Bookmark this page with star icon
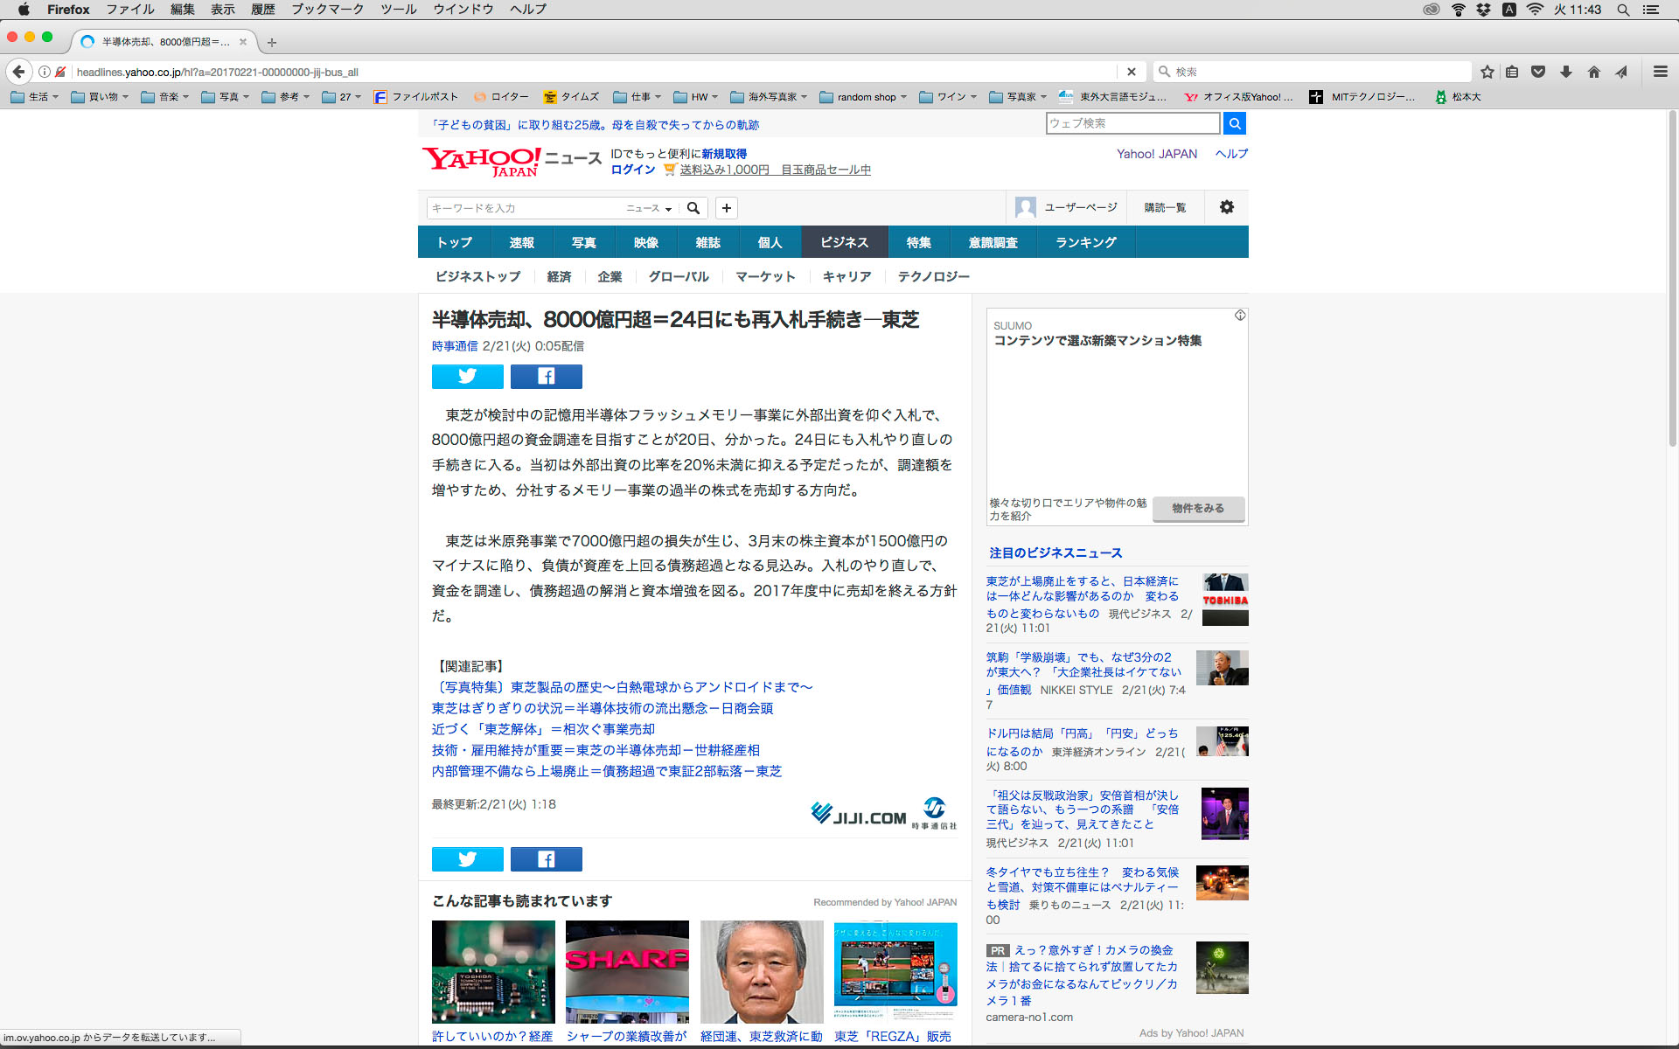This screenshot has height=1049, width=1679. (1487, 72)
